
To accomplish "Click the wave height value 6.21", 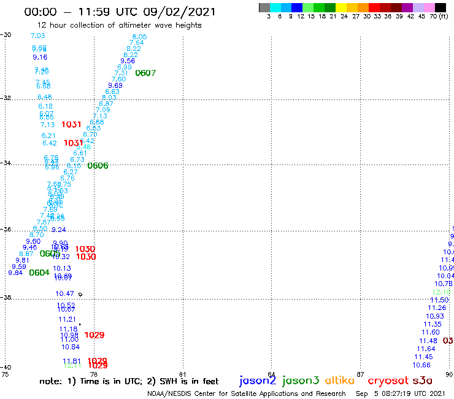I will pos(48,136).
